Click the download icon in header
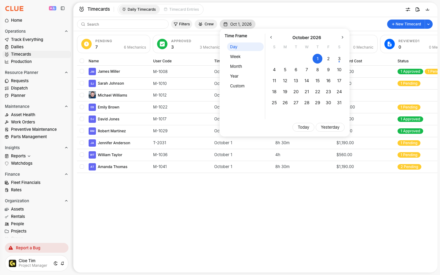 click(x=427, y=9)
